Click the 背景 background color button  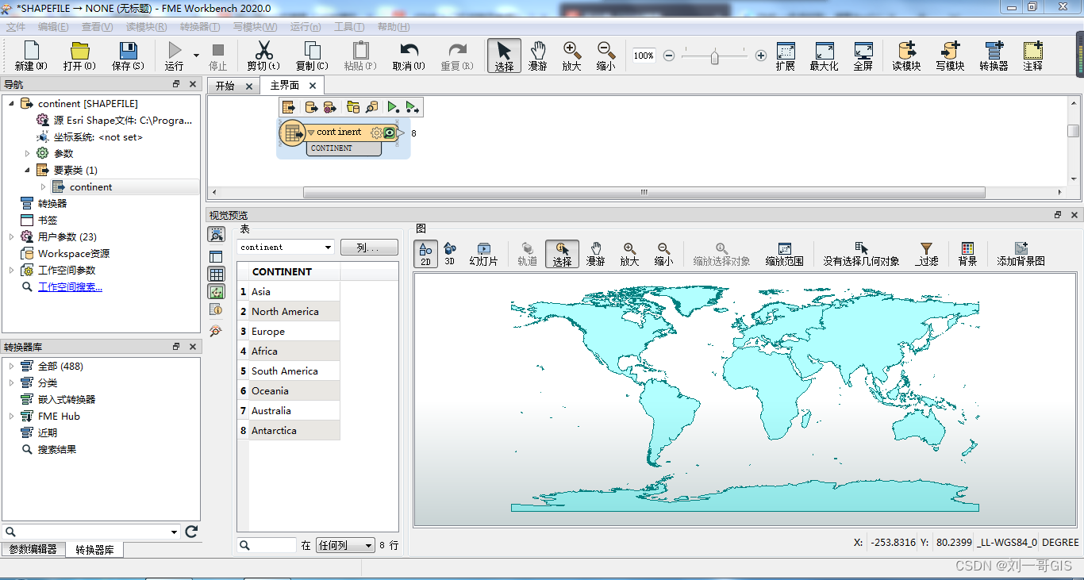point(967,254)
